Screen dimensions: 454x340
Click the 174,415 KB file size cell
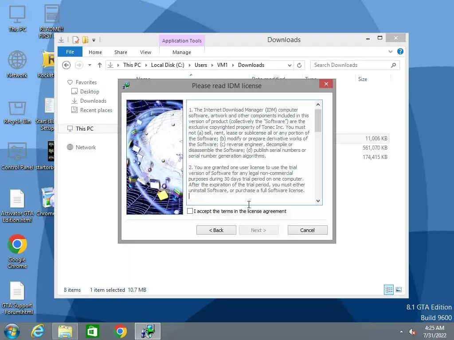[x=375, y=157]
